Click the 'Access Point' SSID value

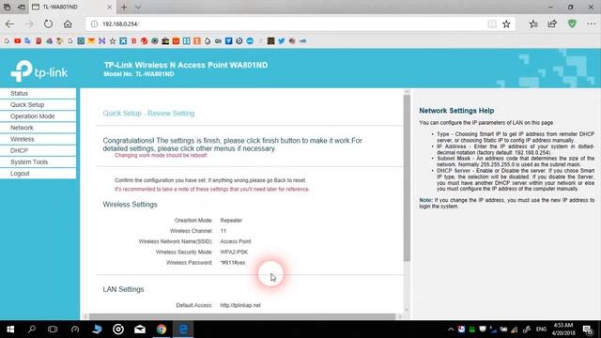pos(236,241)
